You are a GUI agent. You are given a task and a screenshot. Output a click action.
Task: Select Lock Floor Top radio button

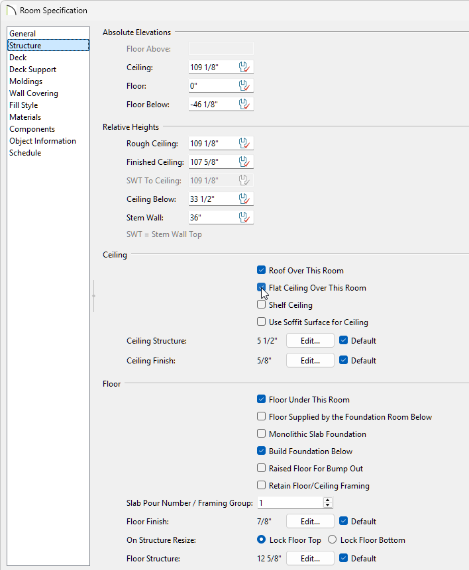tap(261, 540)
